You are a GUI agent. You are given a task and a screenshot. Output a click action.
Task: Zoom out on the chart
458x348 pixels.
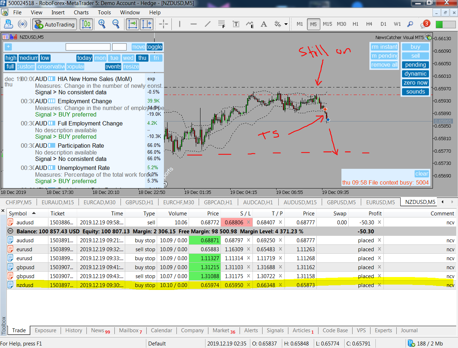click(x=116, y=24)
